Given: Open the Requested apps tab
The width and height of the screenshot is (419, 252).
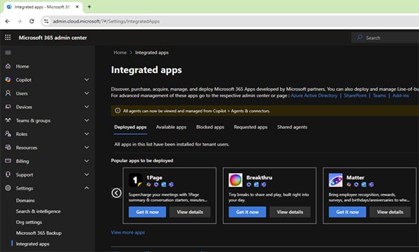Looking at the screenshot, I should point(251,127).
